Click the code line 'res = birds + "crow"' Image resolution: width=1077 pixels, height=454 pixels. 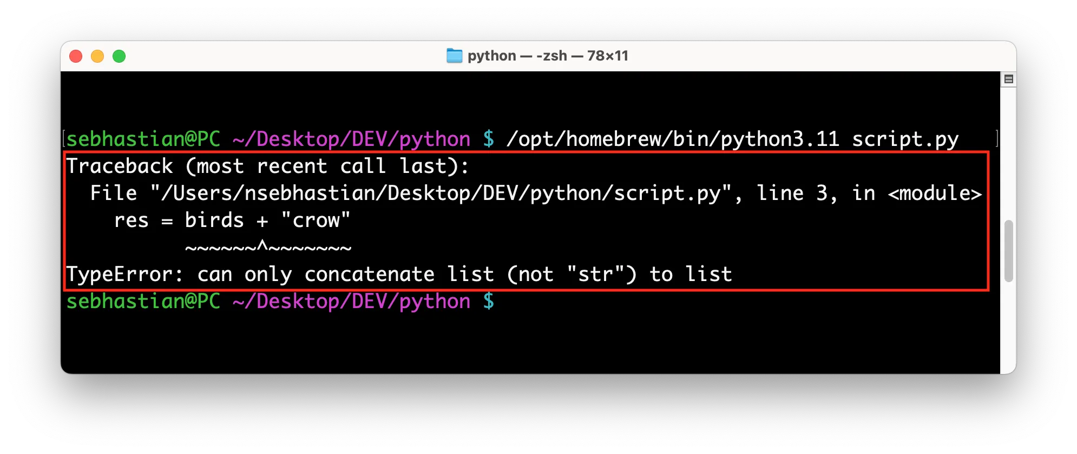click(x=232, y=221)
